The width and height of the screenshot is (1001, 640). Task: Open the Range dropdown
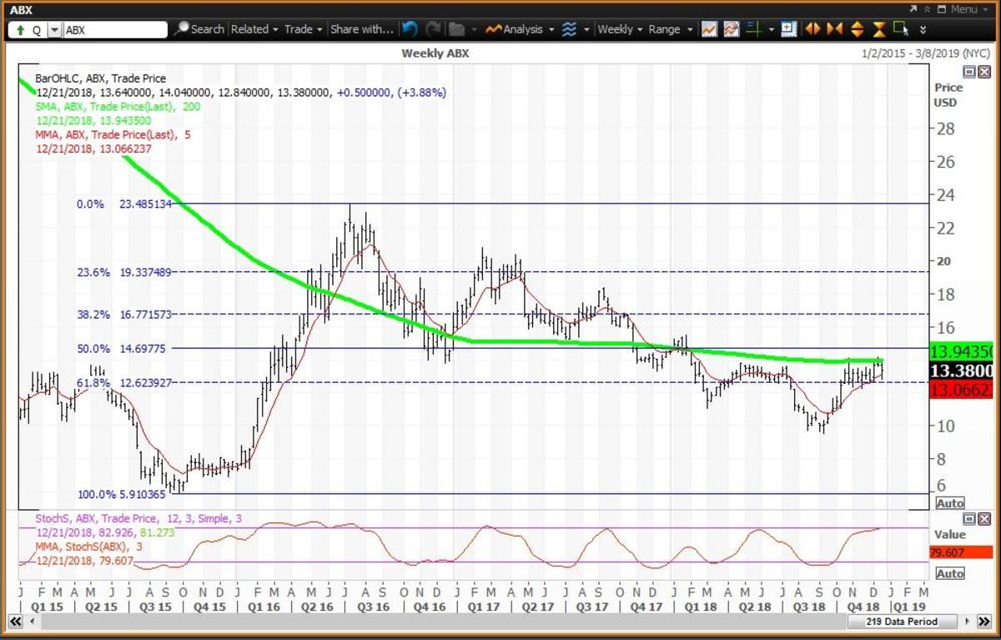670,29
